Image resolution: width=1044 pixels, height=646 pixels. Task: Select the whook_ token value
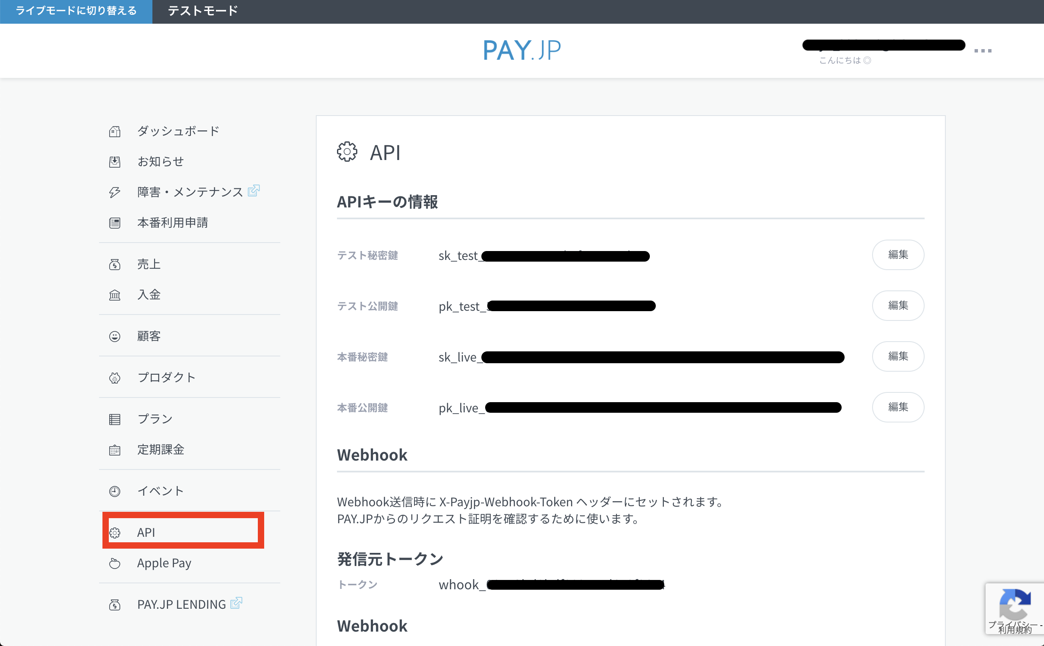point(552,585)
